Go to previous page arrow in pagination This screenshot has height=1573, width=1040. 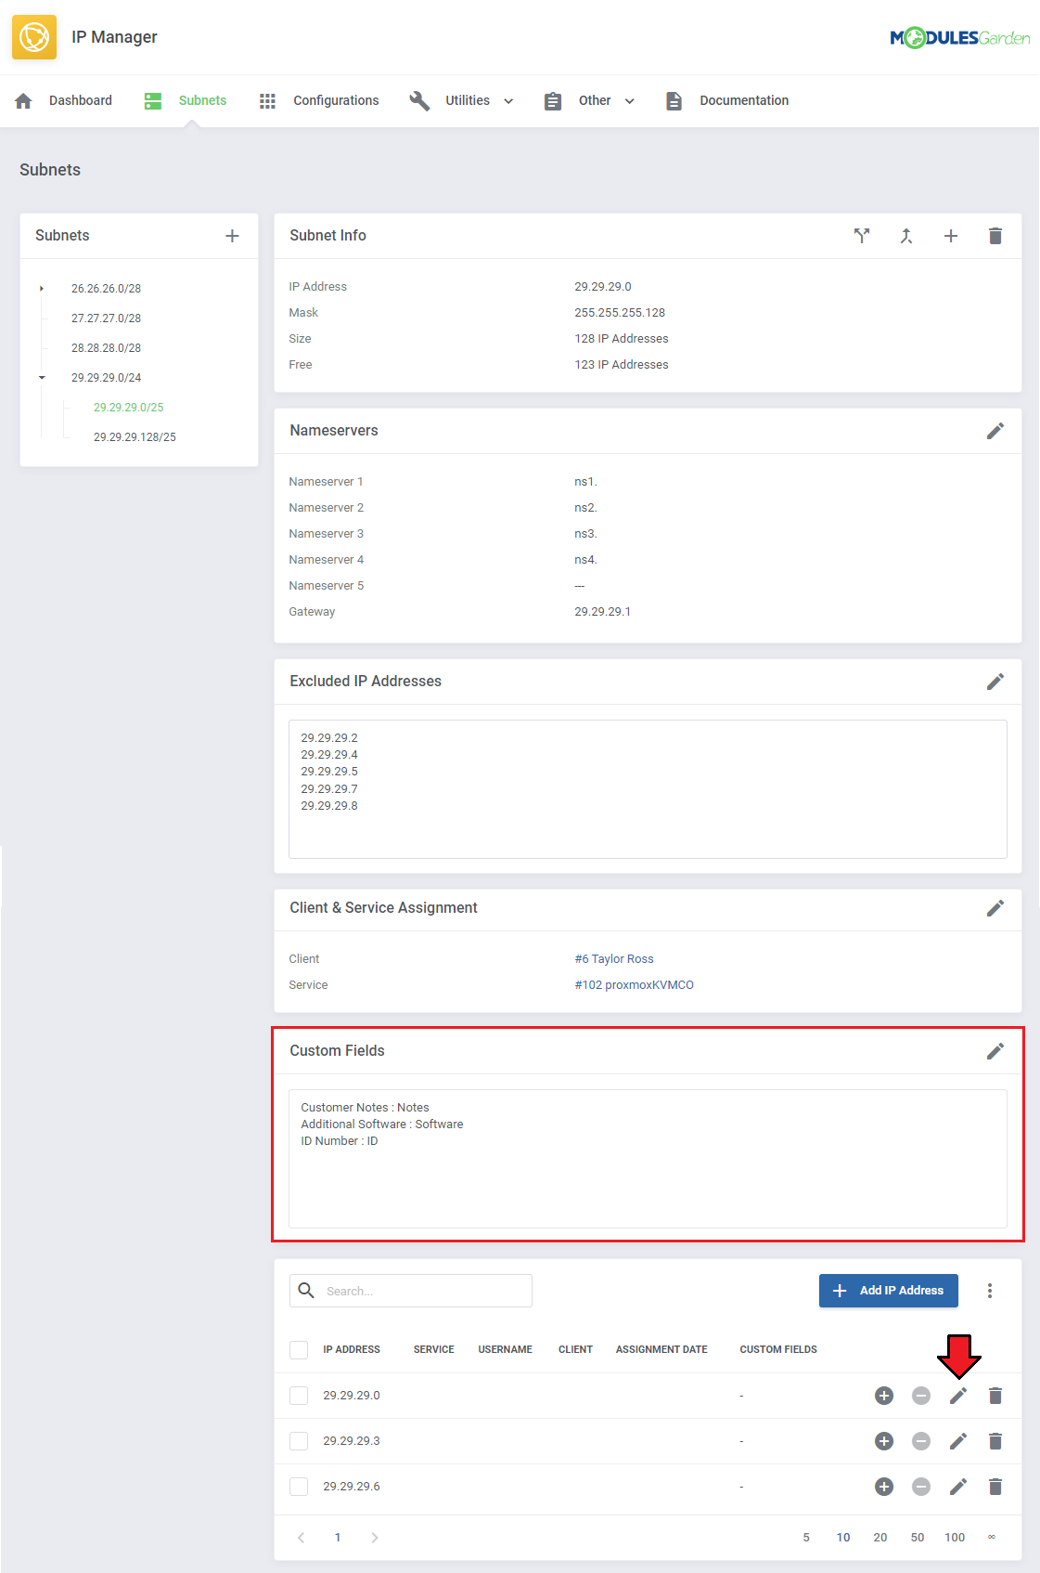tap(301, 1538)
